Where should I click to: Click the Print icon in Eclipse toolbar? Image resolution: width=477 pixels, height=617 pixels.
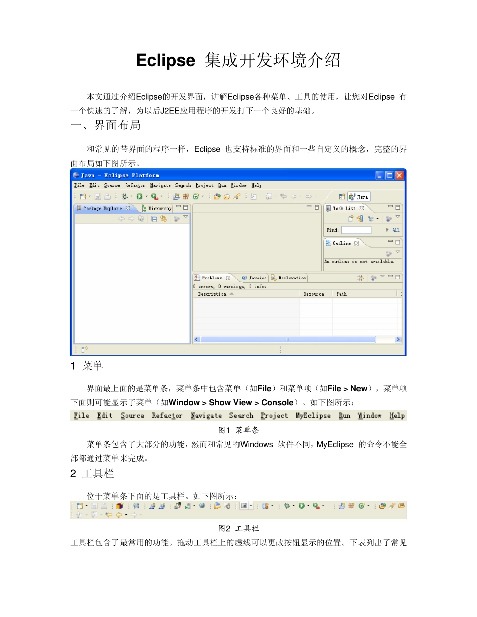pyautogui.click(x=107, y=197)
